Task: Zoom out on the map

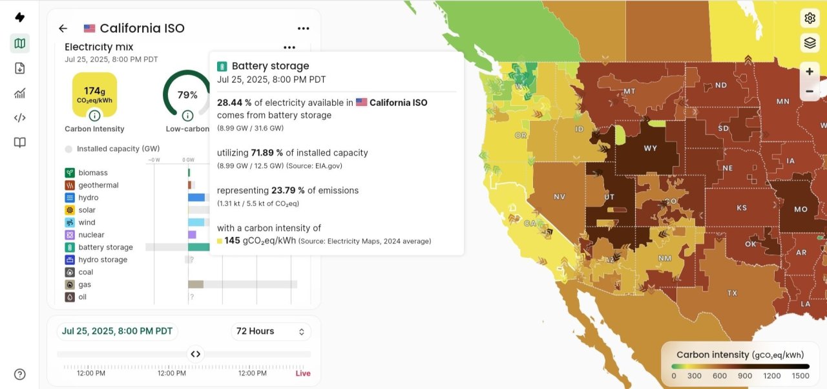Action: click(x=810, y=92)
